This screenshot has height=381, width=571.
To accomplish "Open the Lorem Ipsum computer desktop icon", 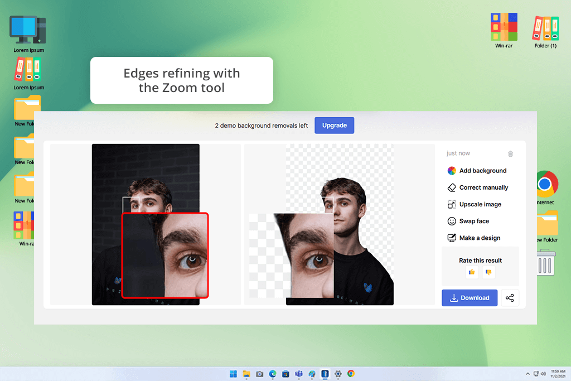I will click(x=28, y=34).
